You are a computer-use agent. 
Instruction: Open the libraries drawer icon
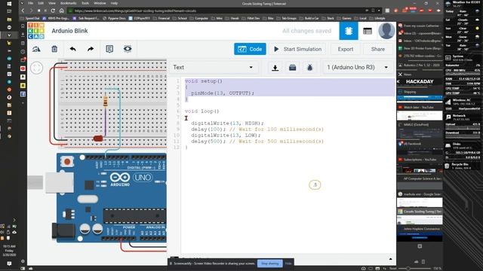(292, 67)
